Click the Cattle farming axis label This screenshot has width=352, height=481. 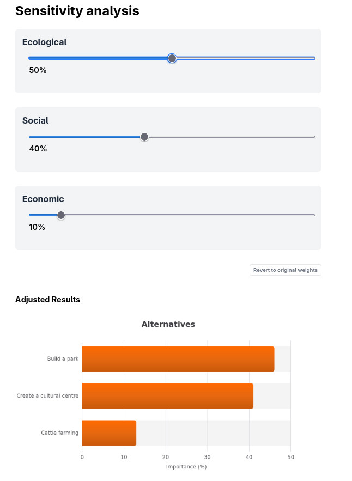[60, 433]
